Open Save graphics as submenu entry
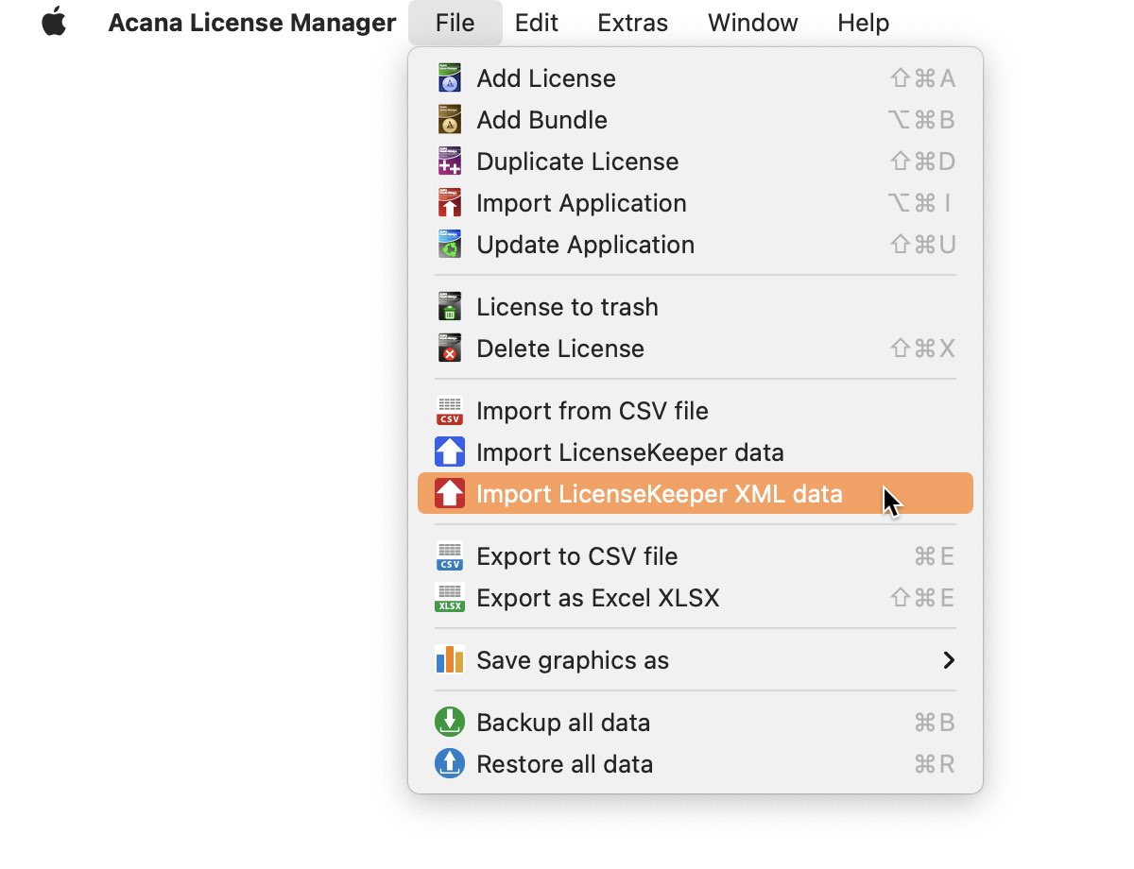 (696, 660)
